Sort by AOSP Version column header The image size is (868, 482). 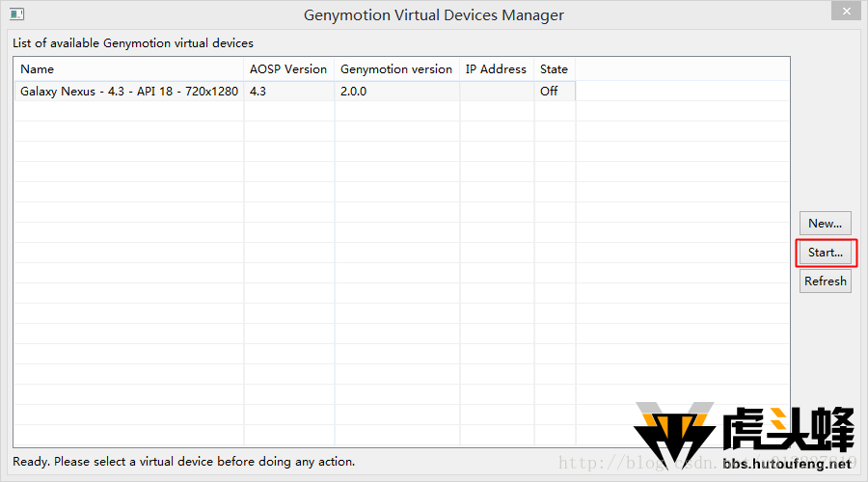click(289, 69)
